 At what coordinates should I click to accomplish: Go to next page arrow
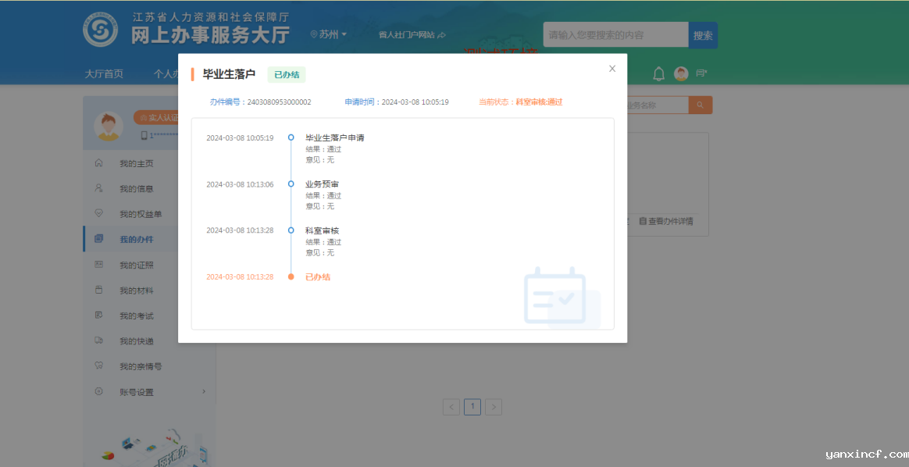tap(493, 407)
